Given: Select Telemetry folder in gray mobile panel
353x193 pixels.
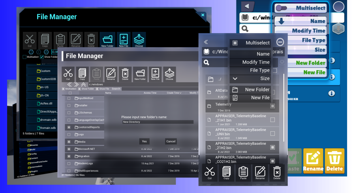Looking at the screenshot, I should (242, 106).
